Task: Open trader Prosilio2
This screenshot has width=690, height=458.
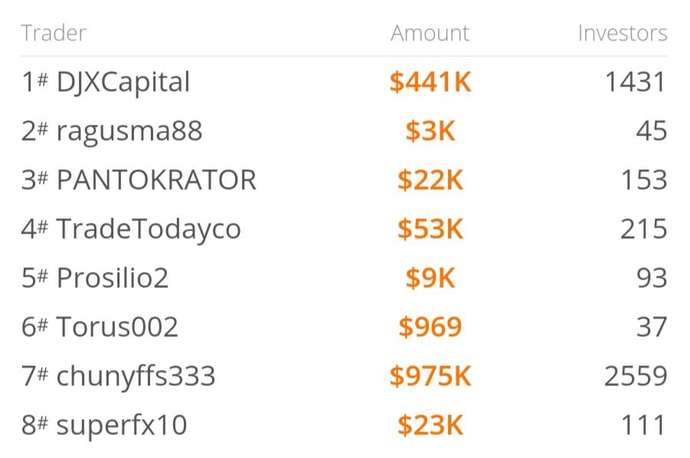Action: (112, 278)
